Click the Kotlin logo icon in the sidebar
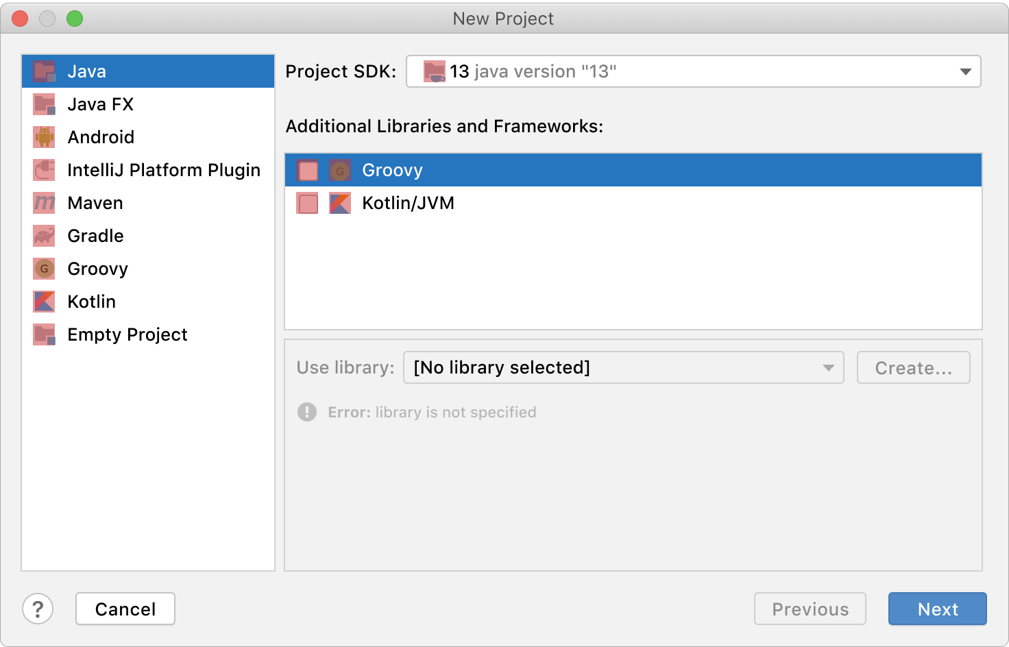1009x647 pixels. (44, 302)
